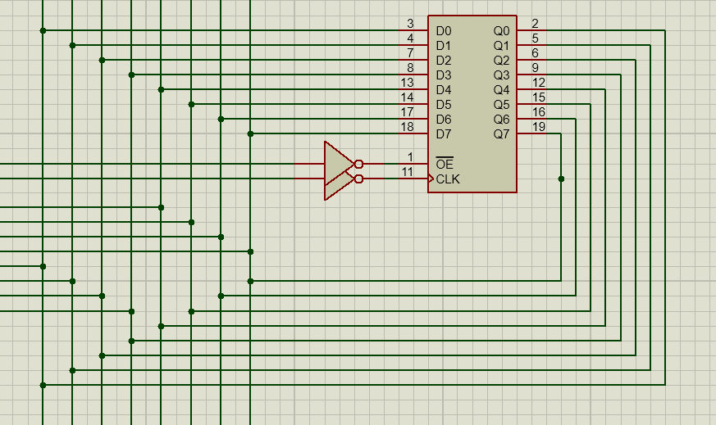Click the D7 input pin label
This screenshot has width=716, height=425.
(x=444, y=134)
